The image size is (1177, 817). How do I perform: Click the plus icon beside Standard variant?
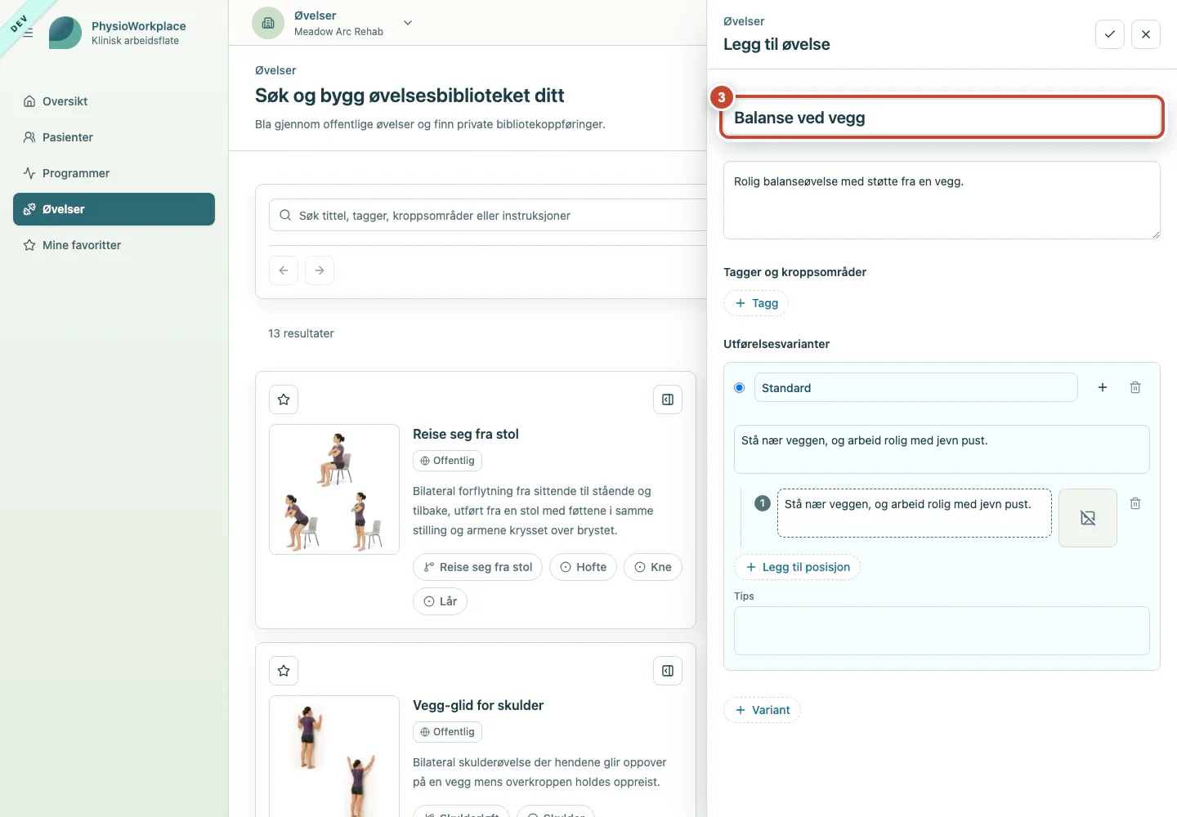click(1103, 387)
